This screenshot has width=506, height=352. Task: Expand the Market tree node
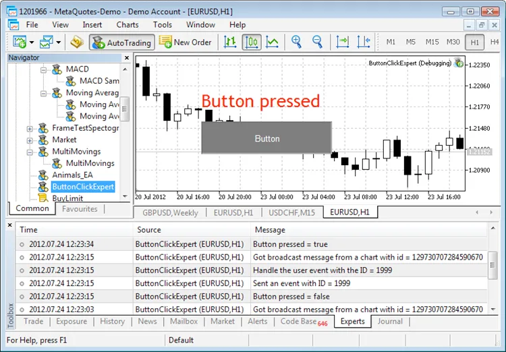30,140
